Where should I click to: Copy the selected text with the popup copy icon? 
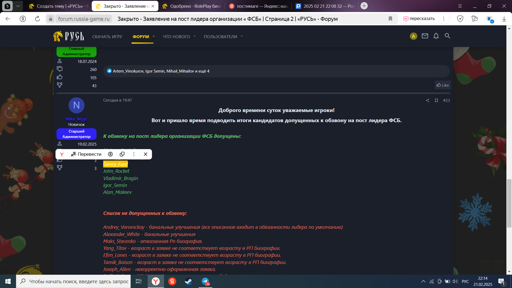[122, 154]
